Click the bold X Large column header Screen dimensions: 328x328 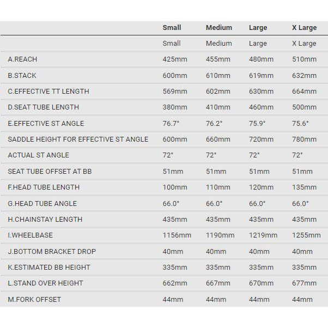coord(304,28)
